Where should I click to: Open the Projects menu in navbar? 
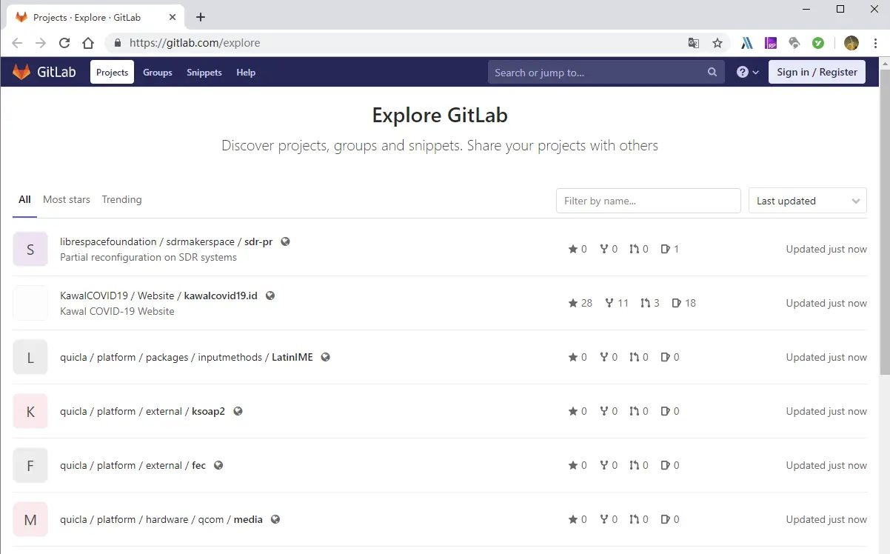112,72
